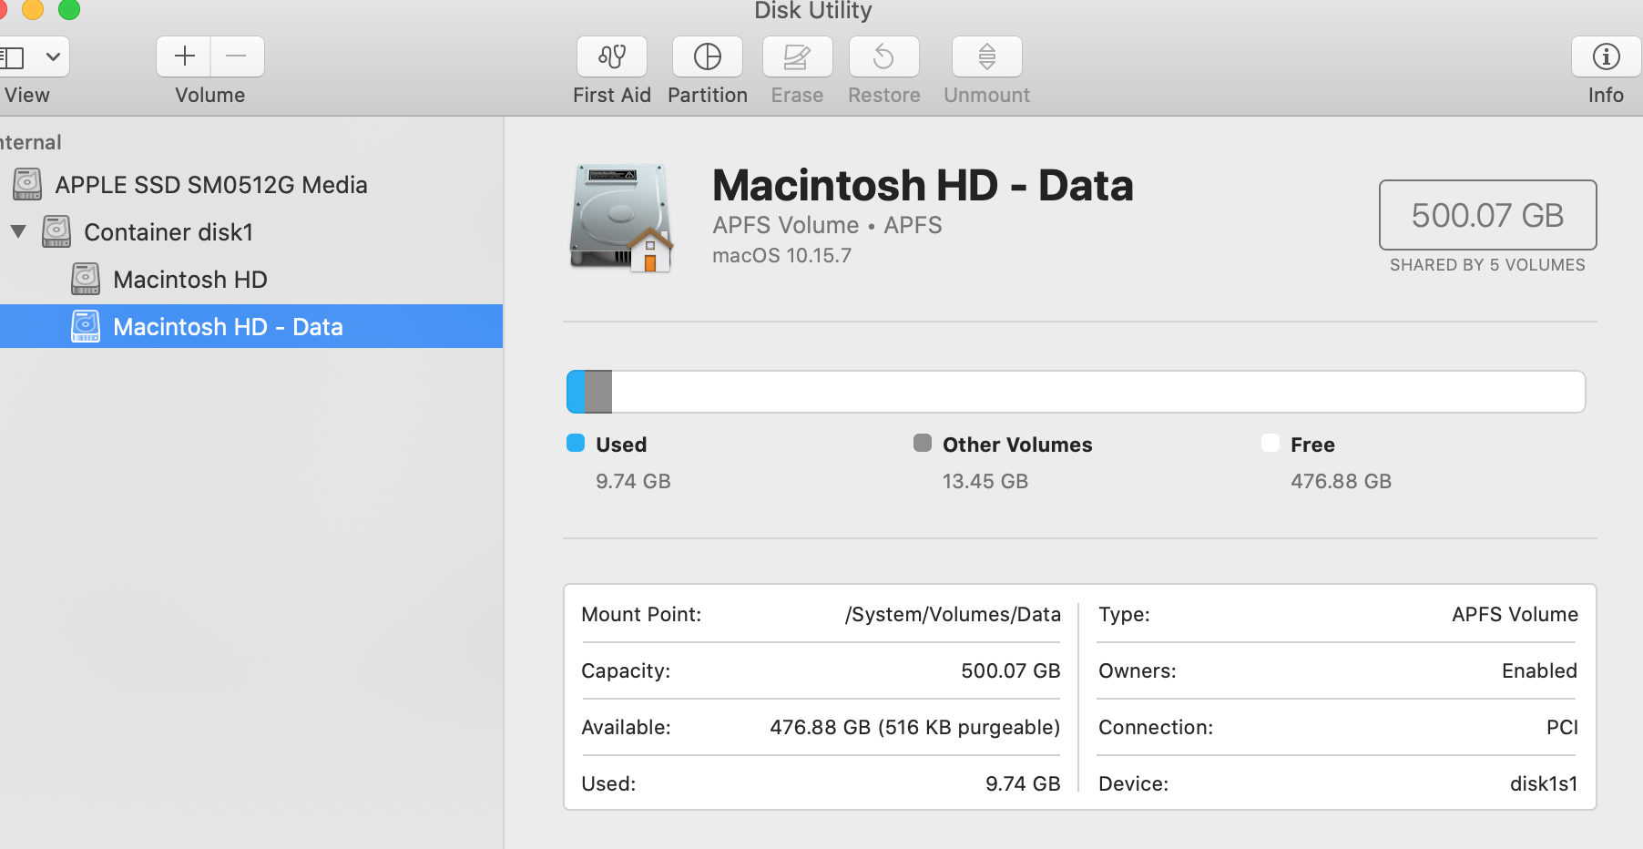Click the Erase toolbar icon
The image size is (1643, 849).
coord(798,56)
